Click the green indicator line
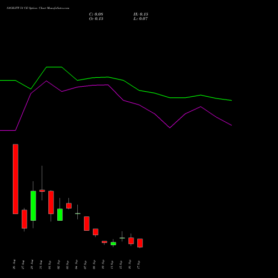The width and height of the screenshot is (278, 278). tap(116, 78)
